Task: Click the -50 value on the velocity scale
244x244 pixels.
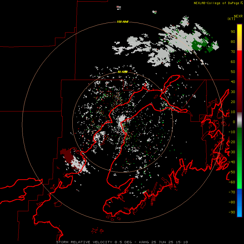Action: (232, 172)
